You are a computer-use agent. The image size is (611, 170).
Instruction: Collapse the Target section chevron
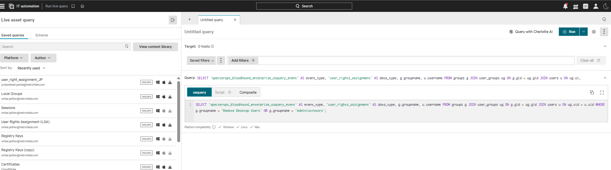point(605,46)
